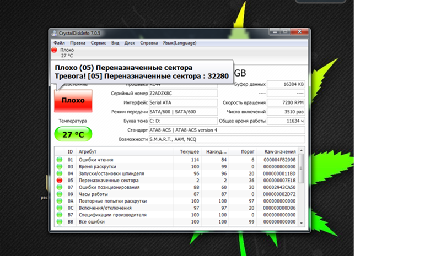Click the Текущее column header

(187, 152)
